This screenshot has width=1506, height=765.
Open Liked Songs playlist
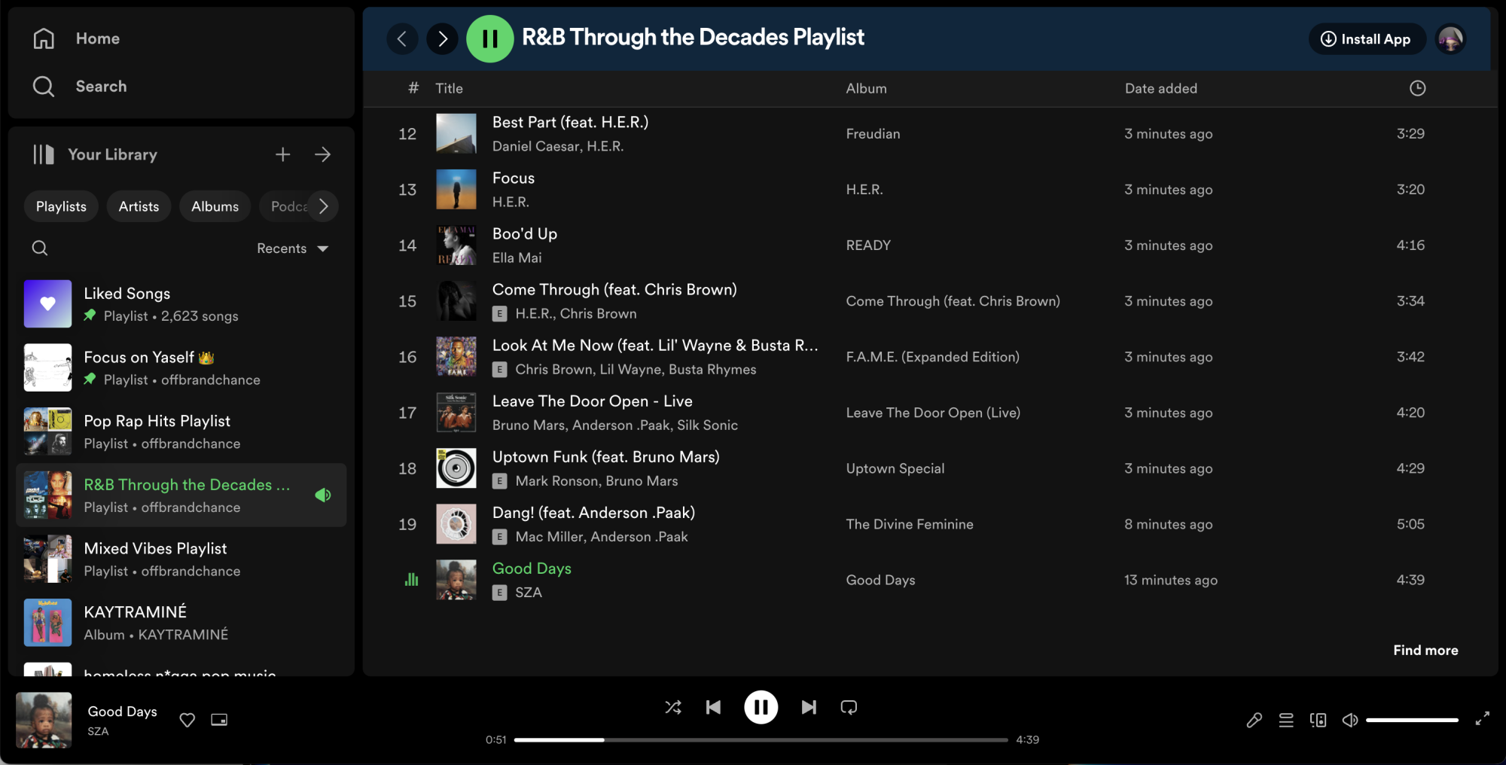click(x=181, y=304)
